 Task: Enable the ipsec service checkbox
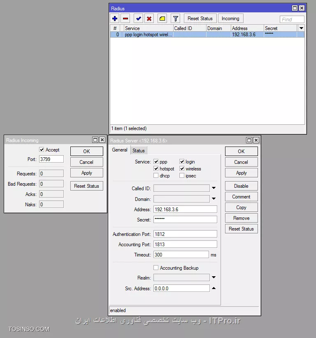click(x=182, y=175)
